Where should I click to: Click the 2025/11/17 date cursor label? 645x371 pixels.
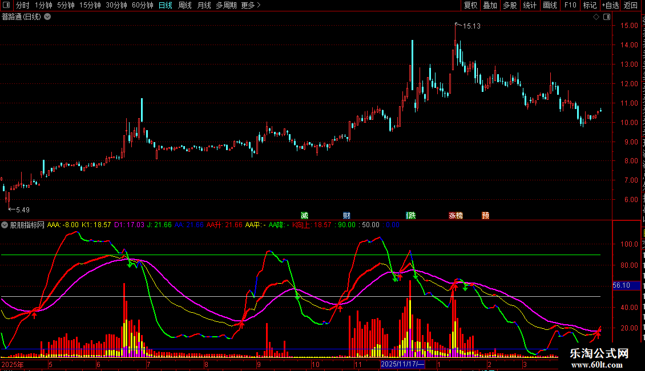[x=402, y=364]
